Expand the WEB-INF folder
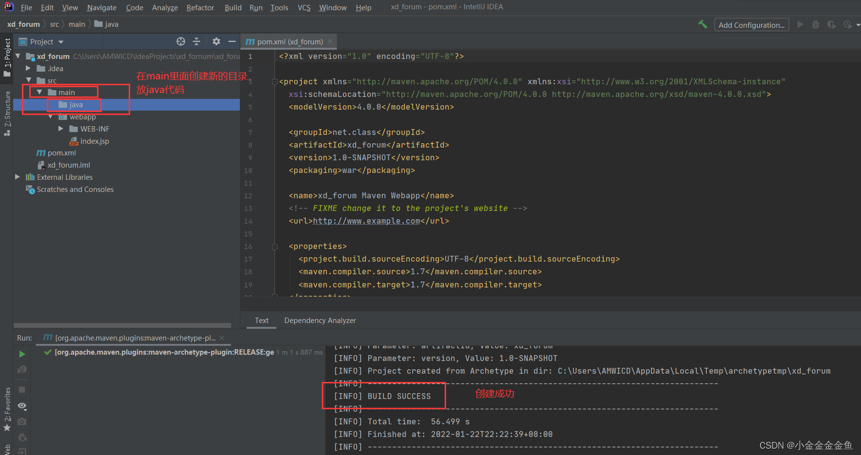This screenshot has height=455, width=861. (x=61, y=129)
